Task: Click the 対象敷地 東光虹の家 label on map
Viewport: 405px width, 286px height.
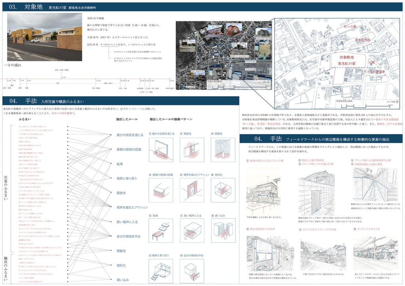Action: point(339,60)
